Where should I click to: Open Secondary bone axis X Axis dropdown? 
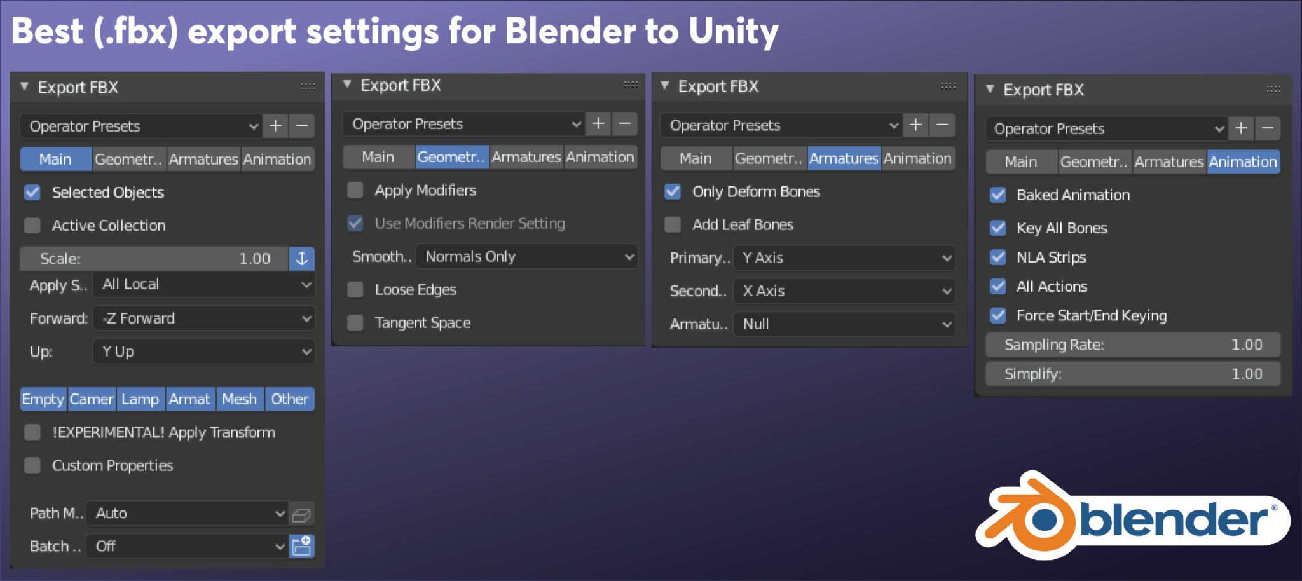coord(844,290)
